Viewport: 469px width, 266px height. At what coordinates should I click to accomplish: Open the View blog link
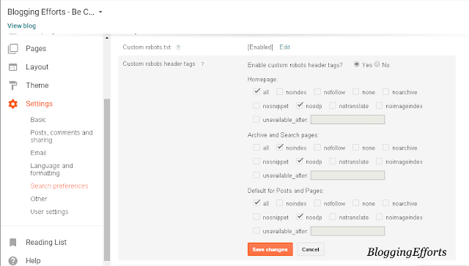[x=21, y=26]
